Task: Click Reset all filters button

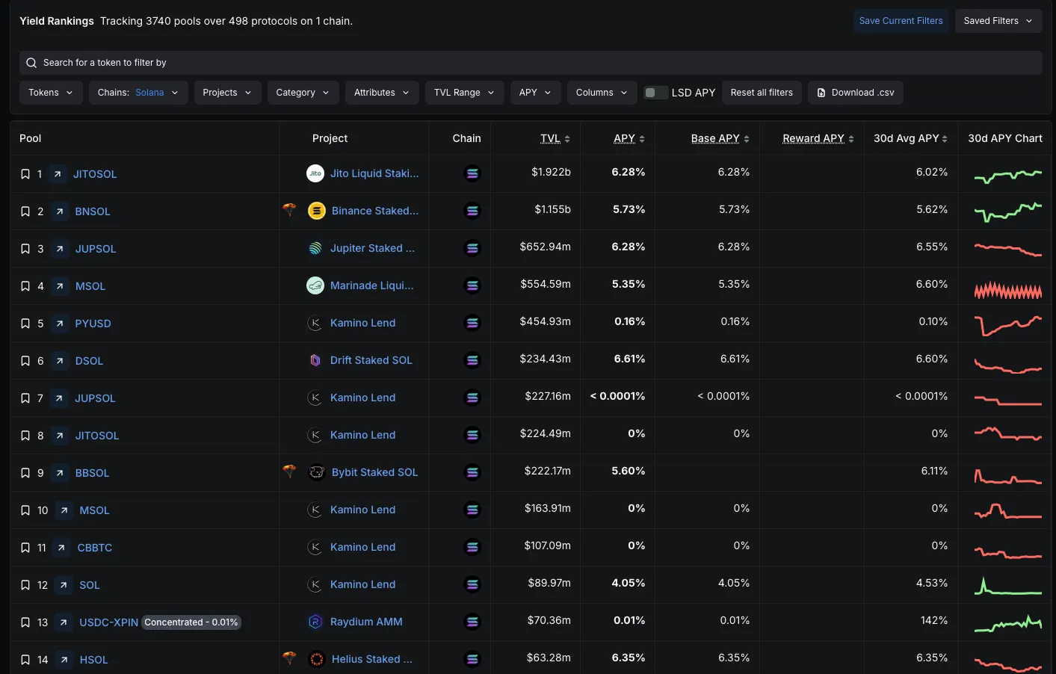Action: tap(762, 93)
